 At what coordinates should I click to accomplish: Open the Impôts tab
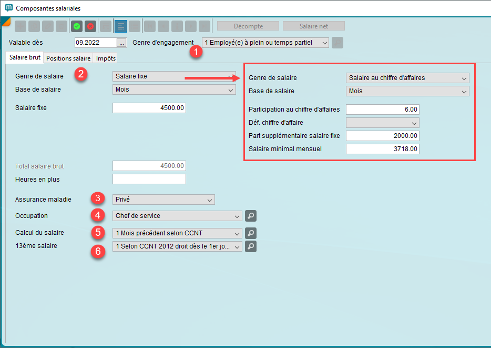[106, 58]
